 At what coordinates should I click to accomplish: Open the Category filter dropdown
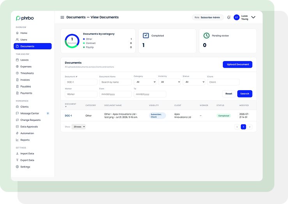coord(145,82)
